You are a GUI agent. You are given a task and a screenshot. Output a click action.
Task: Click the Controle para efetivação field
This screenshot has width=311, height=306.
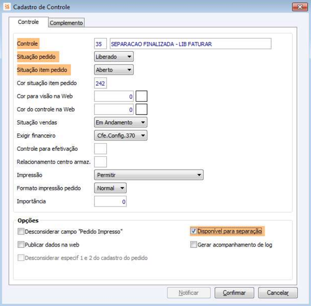[101, 149]
